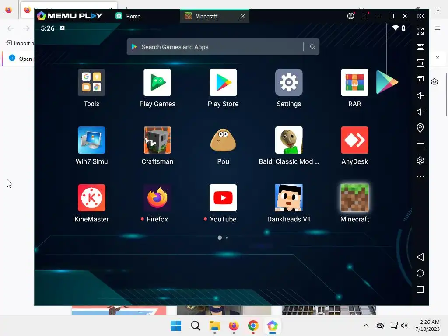
Task: Click Firefox page settings gear
Action: coord(434,82)
